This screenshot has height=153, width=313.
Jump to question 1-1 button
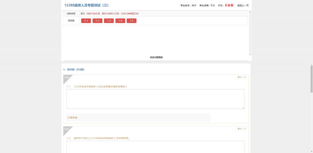(x=86, y=21)
